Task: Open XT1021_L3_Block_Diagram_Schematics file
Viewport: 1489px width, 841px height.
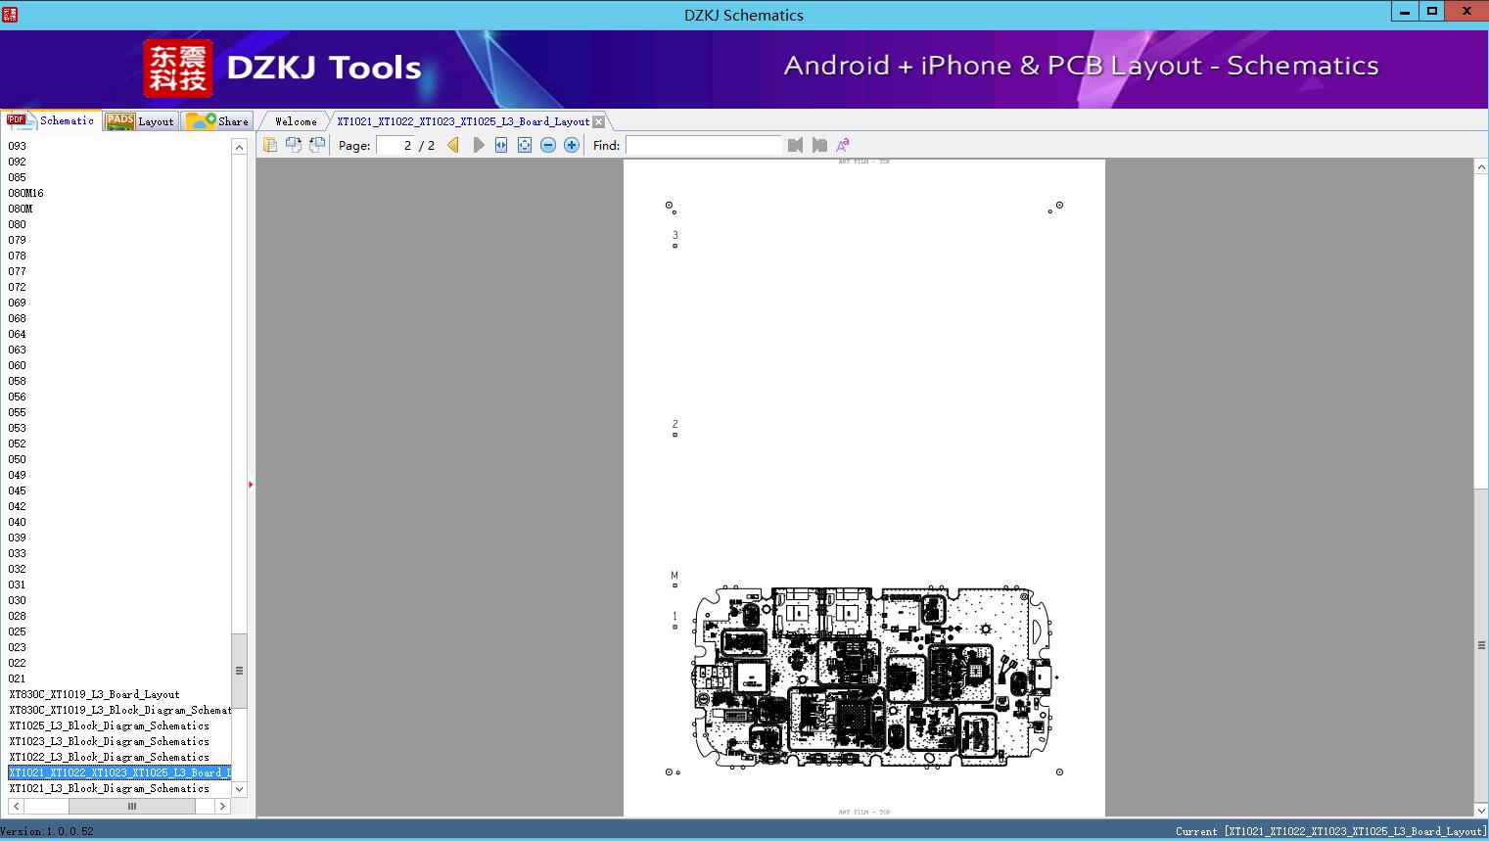Action: 110,788
